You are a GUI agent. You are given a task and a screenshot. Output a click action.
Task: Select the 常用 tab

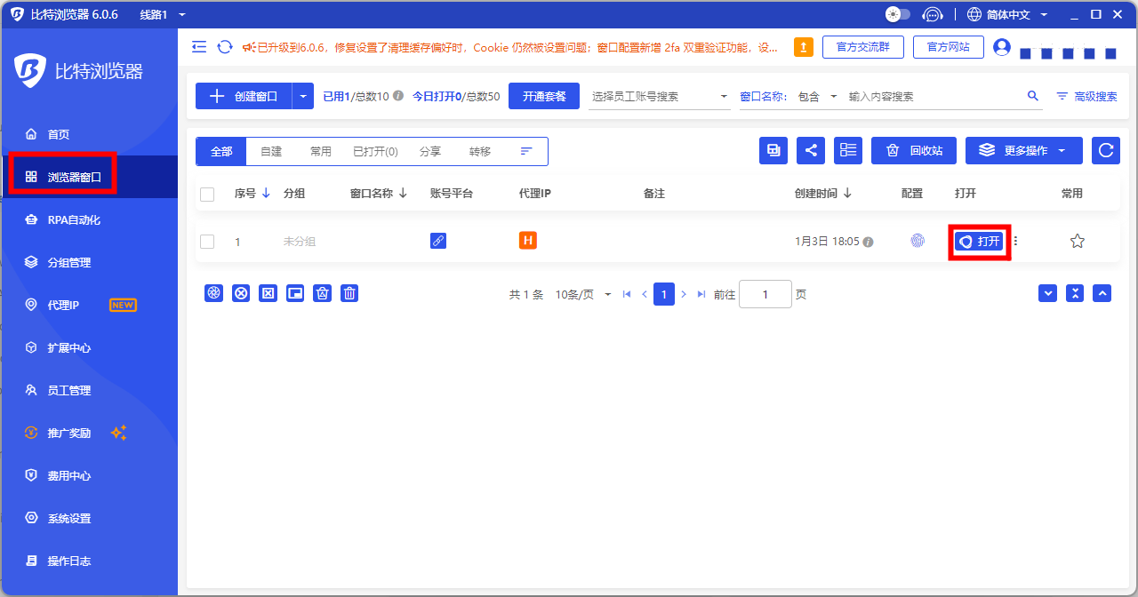pyautogui.click(x=321, y=152)
